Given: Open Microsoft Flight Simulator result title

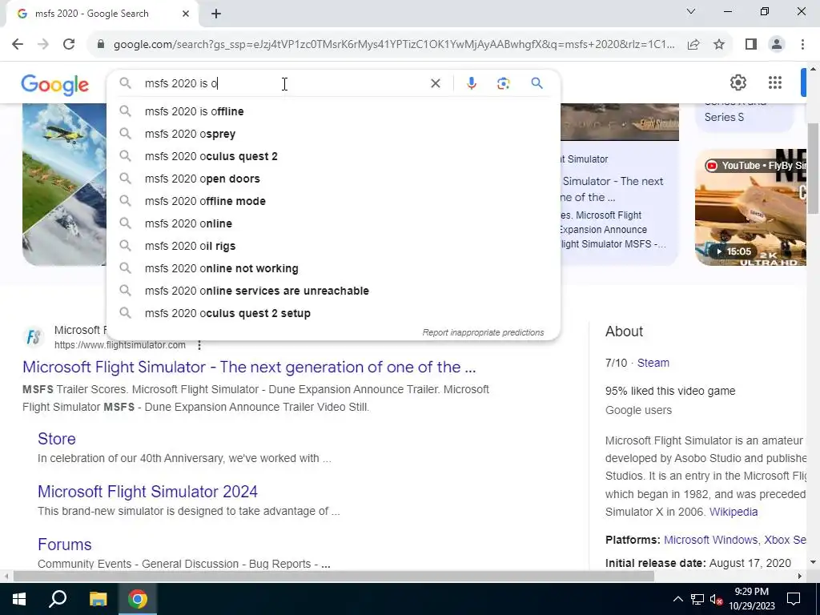Looking at the screenshot, I should tap(249, 367).
